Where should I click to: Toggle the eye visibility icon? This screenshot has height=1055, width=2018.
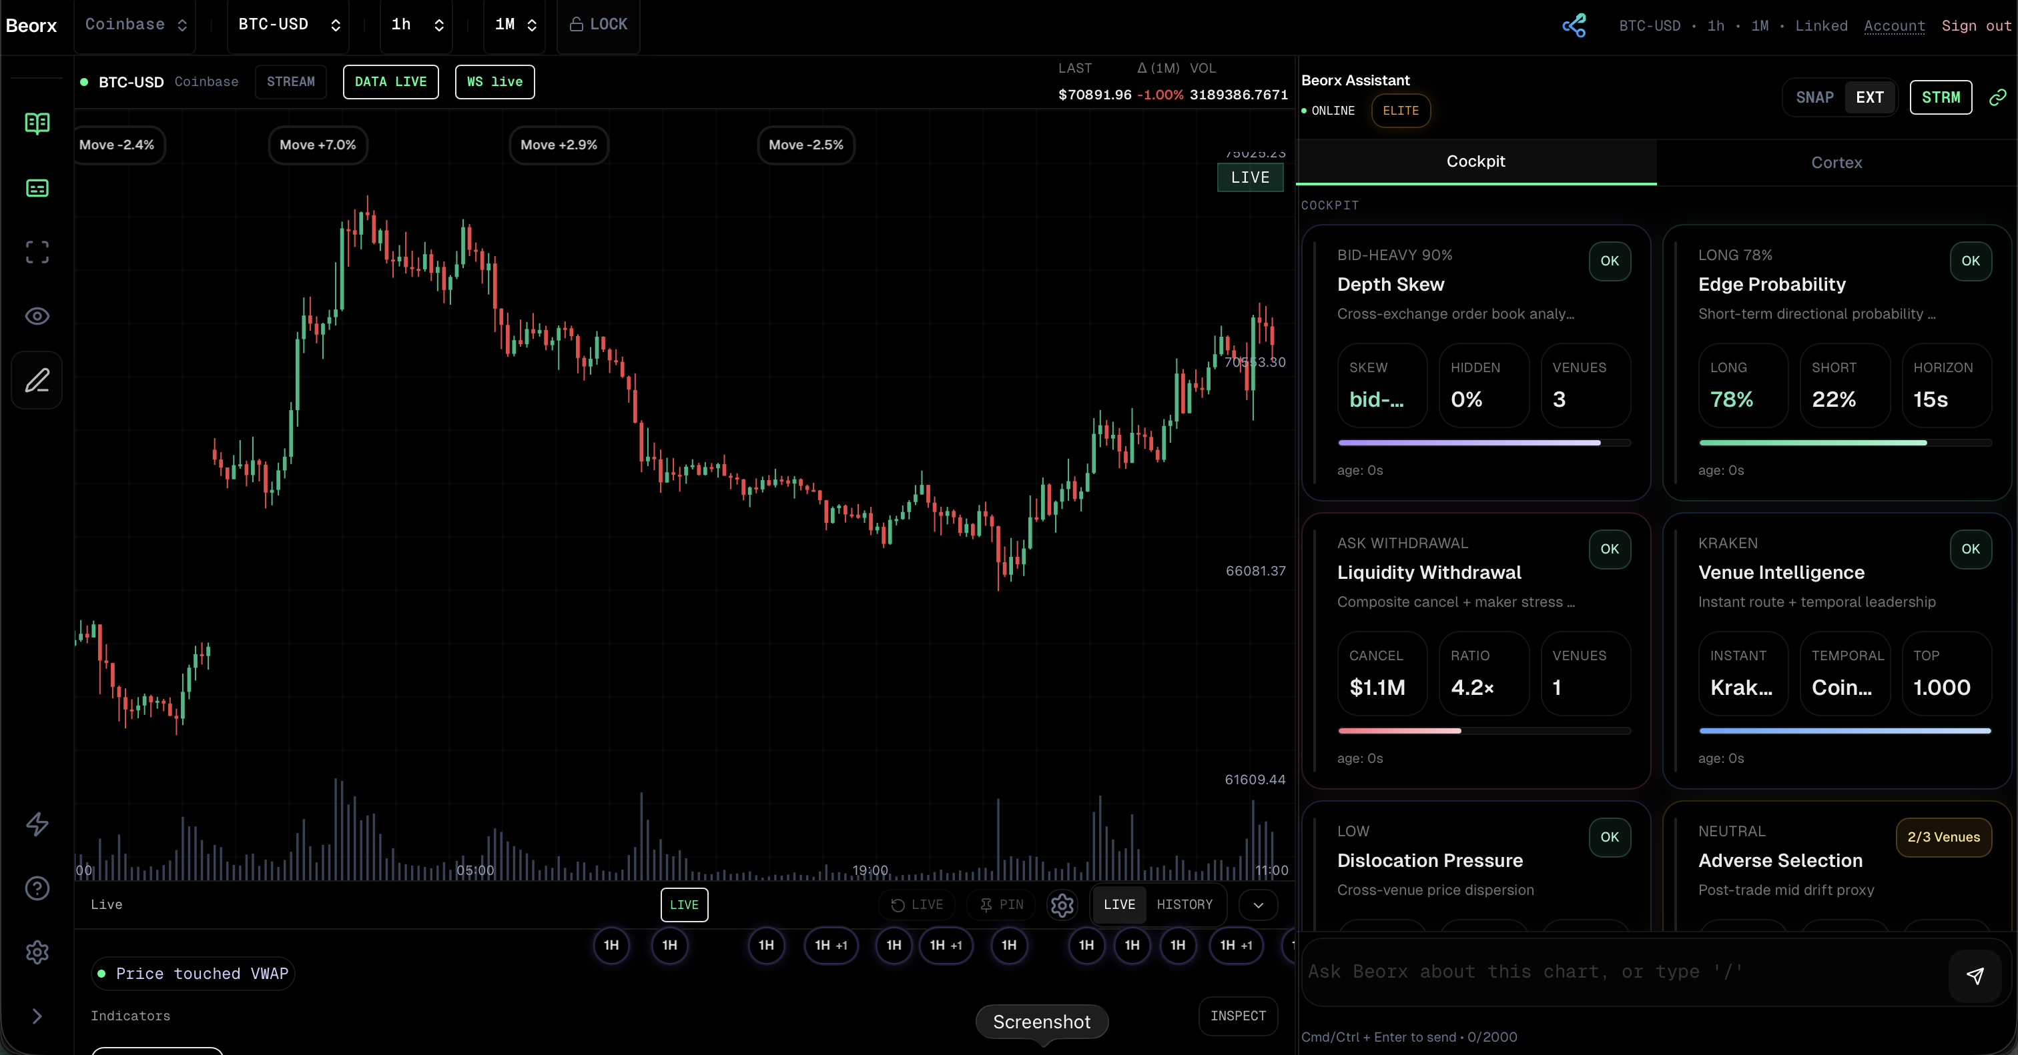pos(37,316)
